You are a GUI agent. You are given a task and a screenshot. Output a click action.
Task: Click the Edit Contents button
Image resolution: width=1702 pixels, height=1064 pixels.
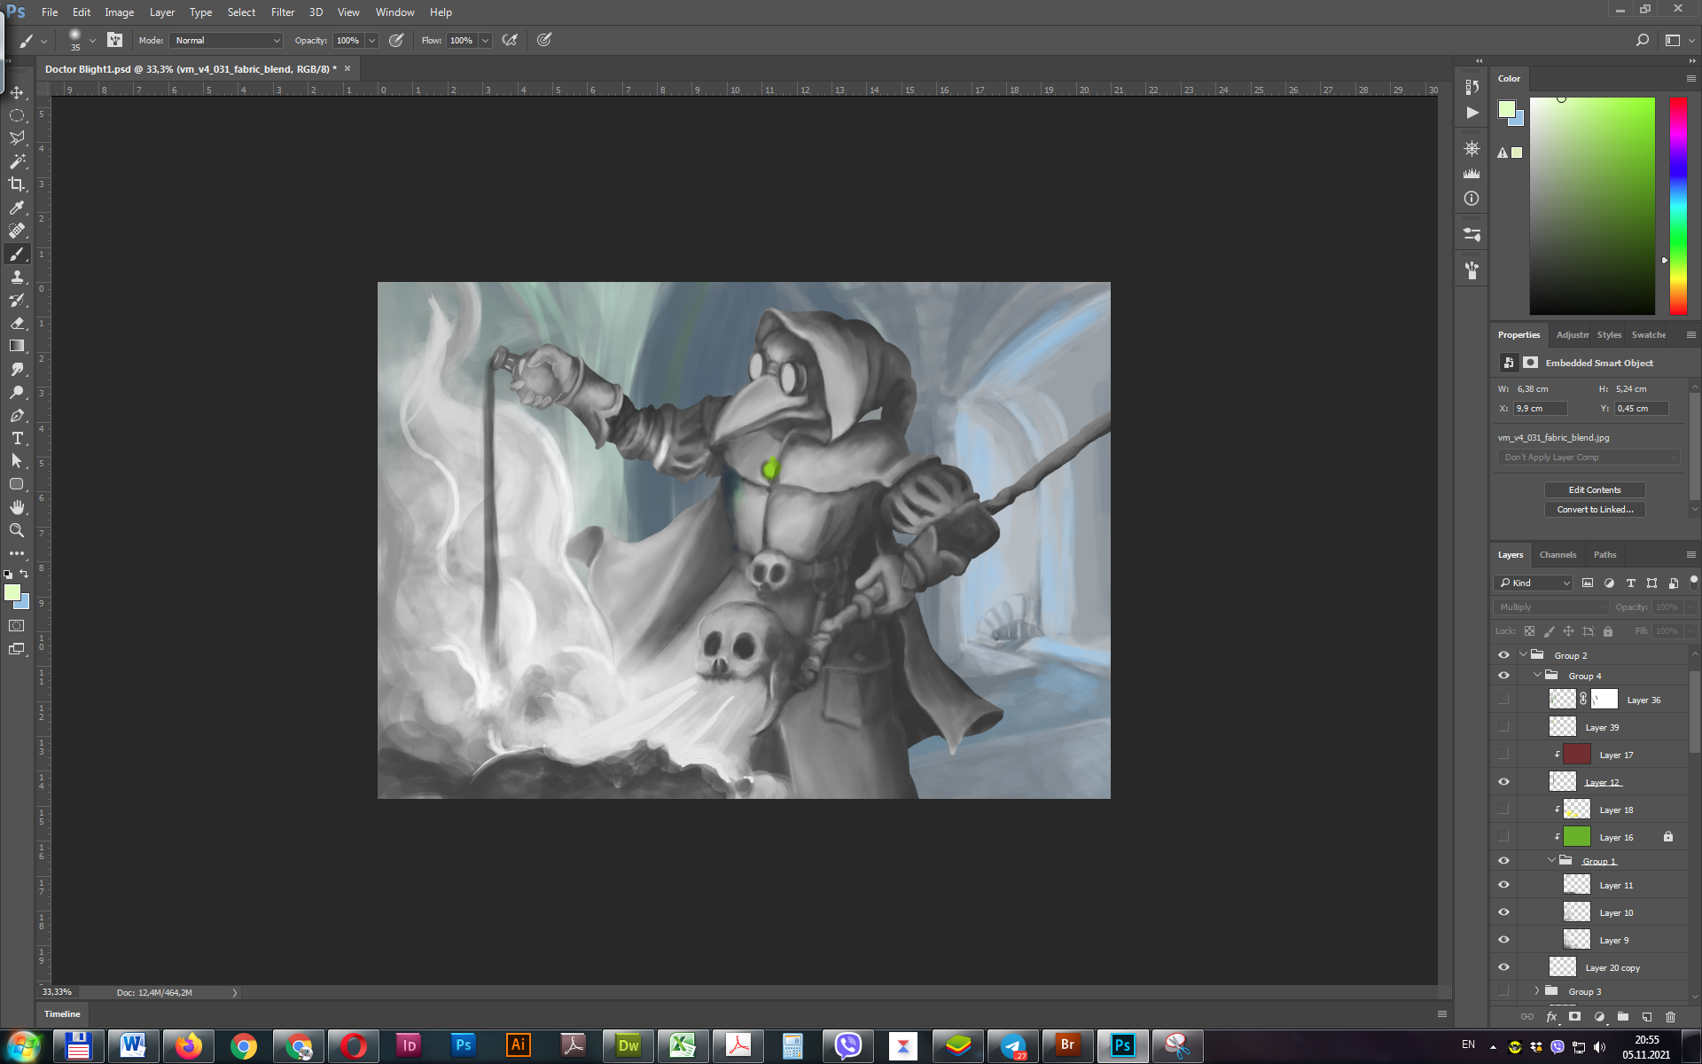[1595, 489]
